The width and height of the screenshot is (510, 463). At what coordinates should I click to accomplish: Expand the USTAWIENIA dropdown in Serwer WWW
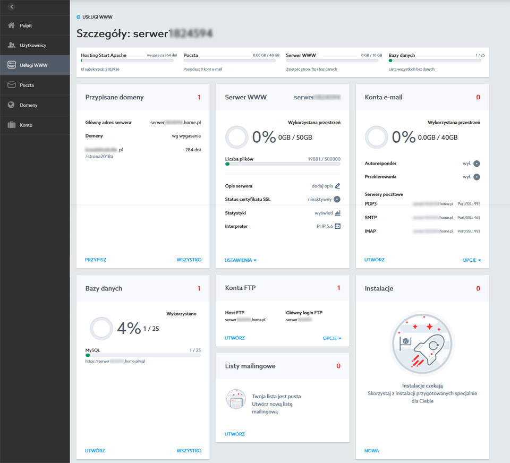point(241,260)
